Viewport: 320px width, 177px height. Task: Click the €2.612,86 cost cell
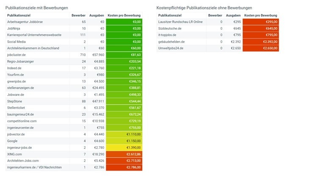[x=124, y=154]
